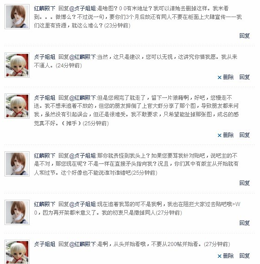Image resolution: width=260 pixels, height=264 pixels.
Task: Open 贞子姐姐 avatar in 24分钟前 comment
Action: (17, 65)
